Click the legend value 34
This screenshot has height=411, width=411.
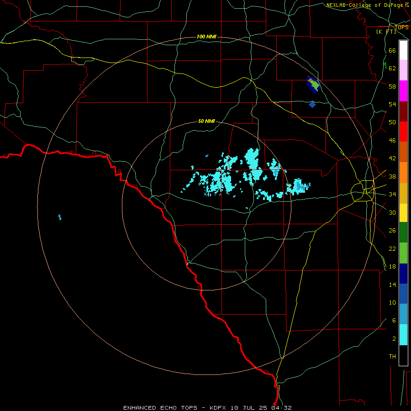tap(392, 195)
